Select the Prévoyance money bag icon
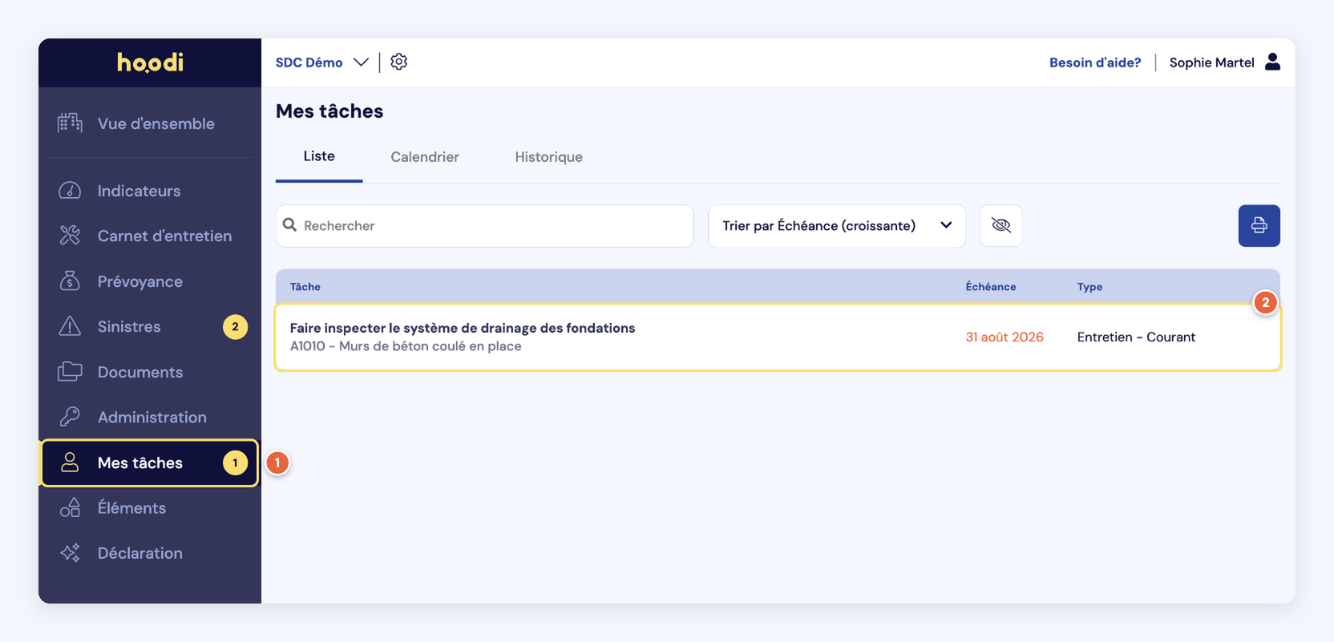Image resolution: width=1334 pixels, height=642 pixels. [70, 281]
